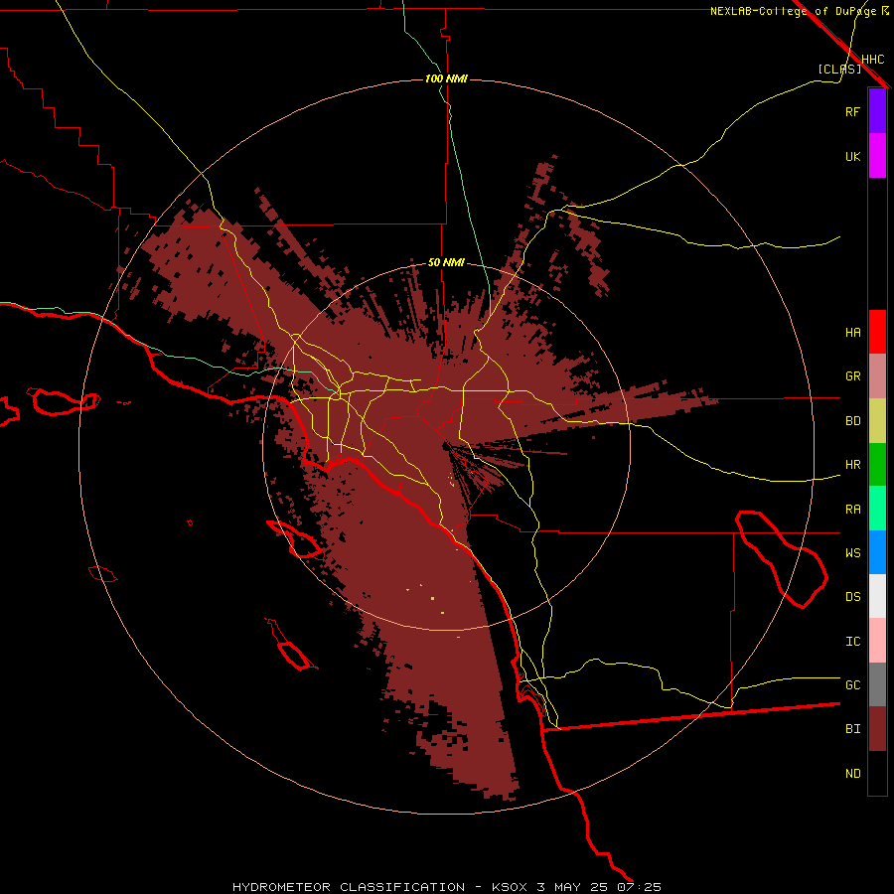Select the GR legend color block

pos(877,375)
